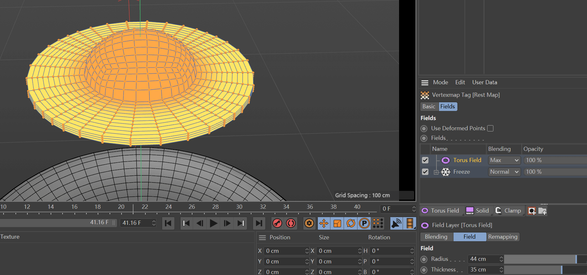Toggle parameter keyframe recording
This screenshot has width=587, height=275.
tap(364, 223)
